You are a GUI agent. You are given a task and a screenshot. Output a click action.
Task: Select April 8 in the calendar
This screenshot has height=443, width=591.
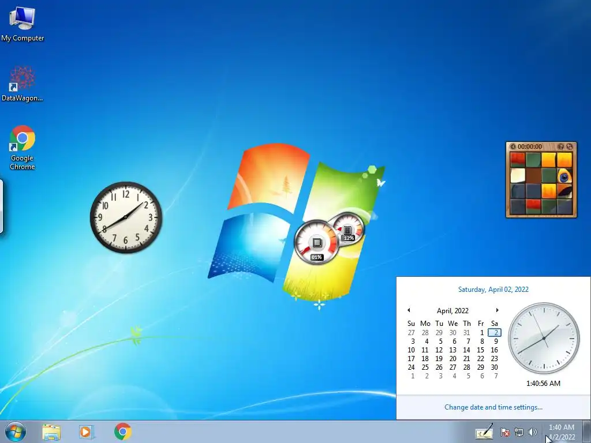(x=481, y=341)
